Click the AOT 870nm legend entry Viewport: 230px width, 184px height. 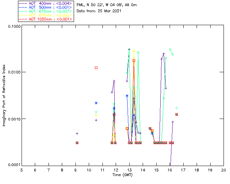pyautogui.click(x=46, y=15)
